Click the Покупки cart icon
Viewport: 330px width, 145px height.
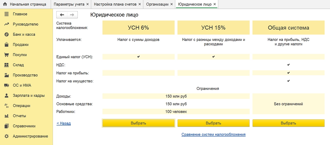[x=7, y=55]
